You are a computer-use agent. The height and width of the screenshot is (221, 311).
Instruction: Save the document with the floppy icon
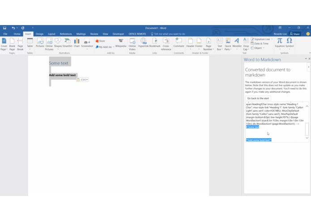[4, 28]
